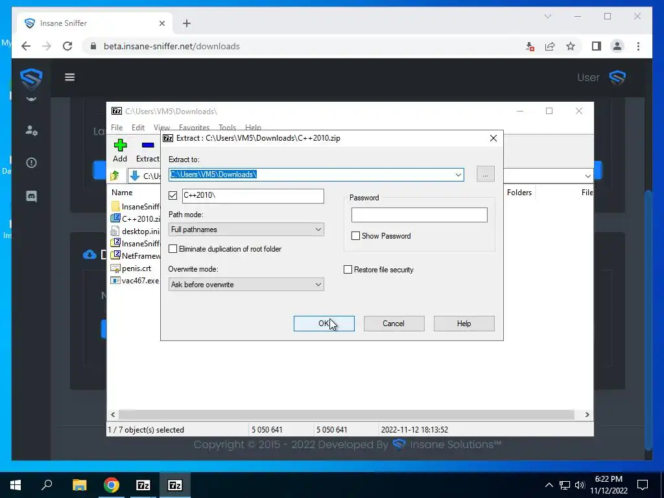Open the Insane Sniffer hamburger menu
Screen dimensions: 664x498
click(70, 77)
